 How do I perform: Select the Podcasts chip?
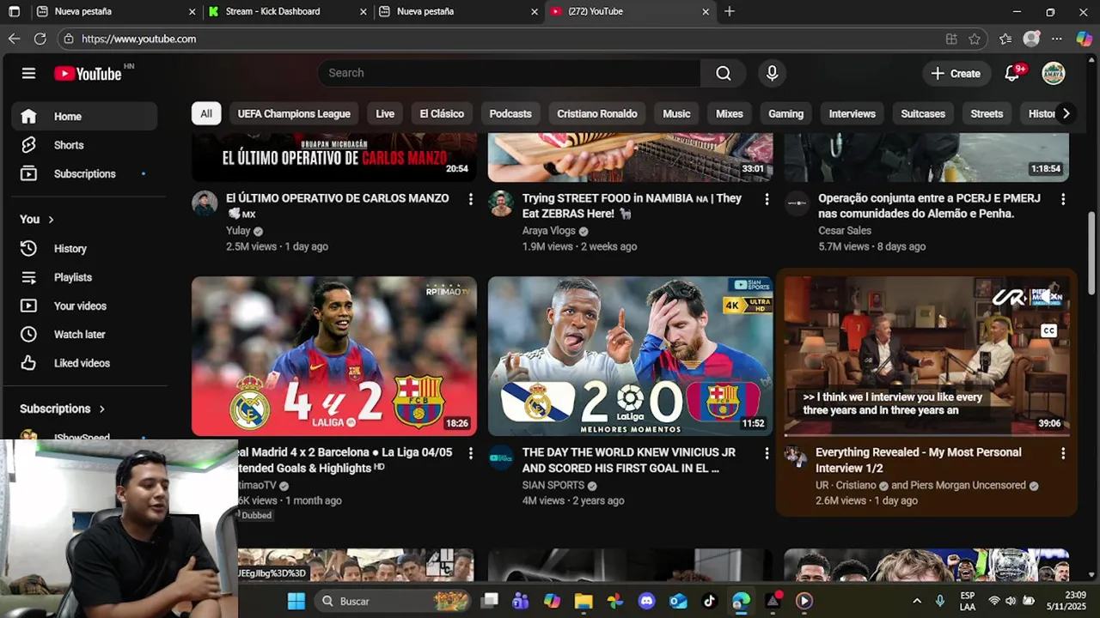point(510,113)
